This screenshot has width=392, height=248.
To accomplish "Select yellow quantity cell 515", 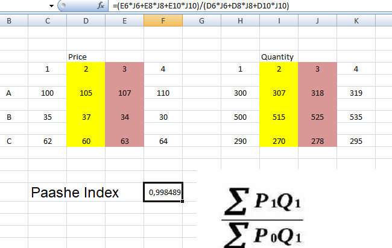I will pyautogui.click(x=278, y=117).
